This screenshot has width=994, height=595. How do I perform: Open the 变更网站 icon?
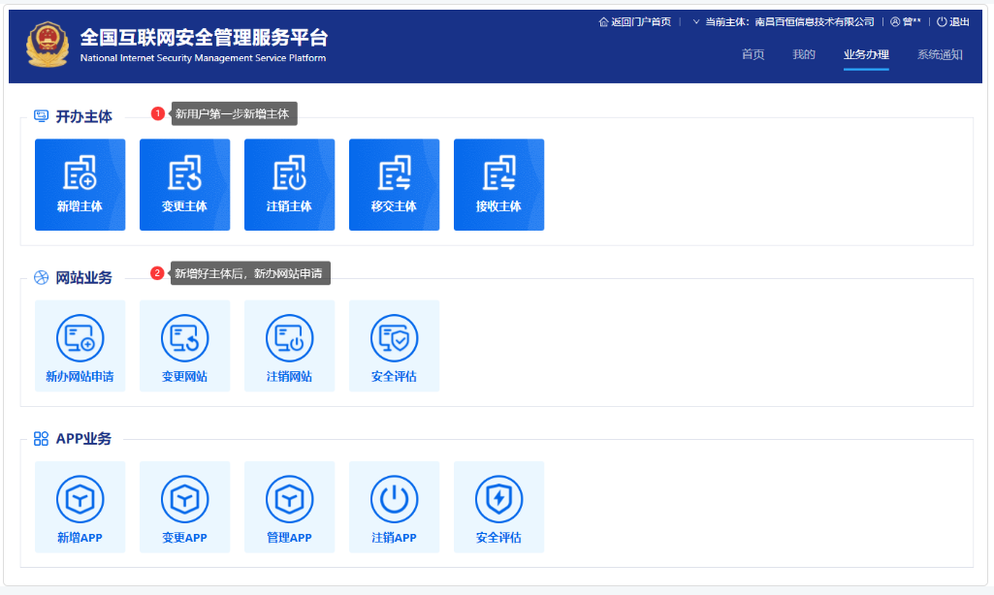(184, 346)
